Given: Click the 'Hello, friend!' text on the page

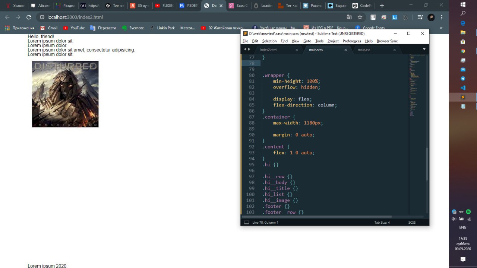Looking at the screenshot, I should click(41, 36).
